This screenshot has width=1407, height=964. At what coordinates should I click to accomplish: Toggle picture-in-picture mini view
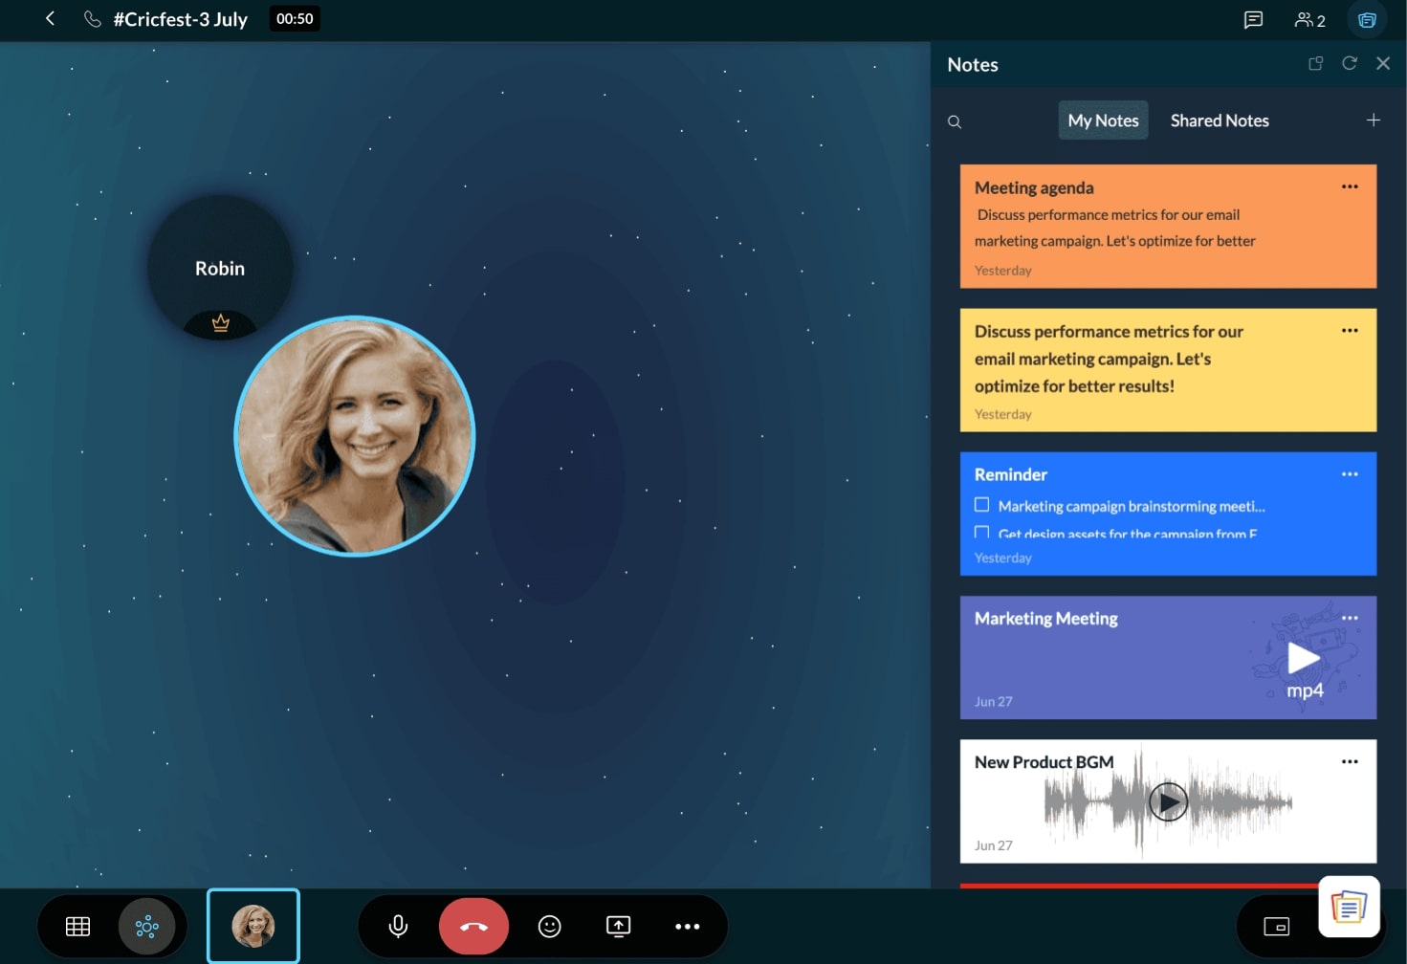(1276, 926)
